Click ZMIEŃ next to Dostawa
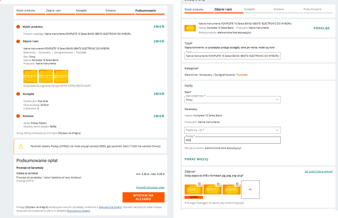Screen dimensions: 338x218 (x=159, y=116)
